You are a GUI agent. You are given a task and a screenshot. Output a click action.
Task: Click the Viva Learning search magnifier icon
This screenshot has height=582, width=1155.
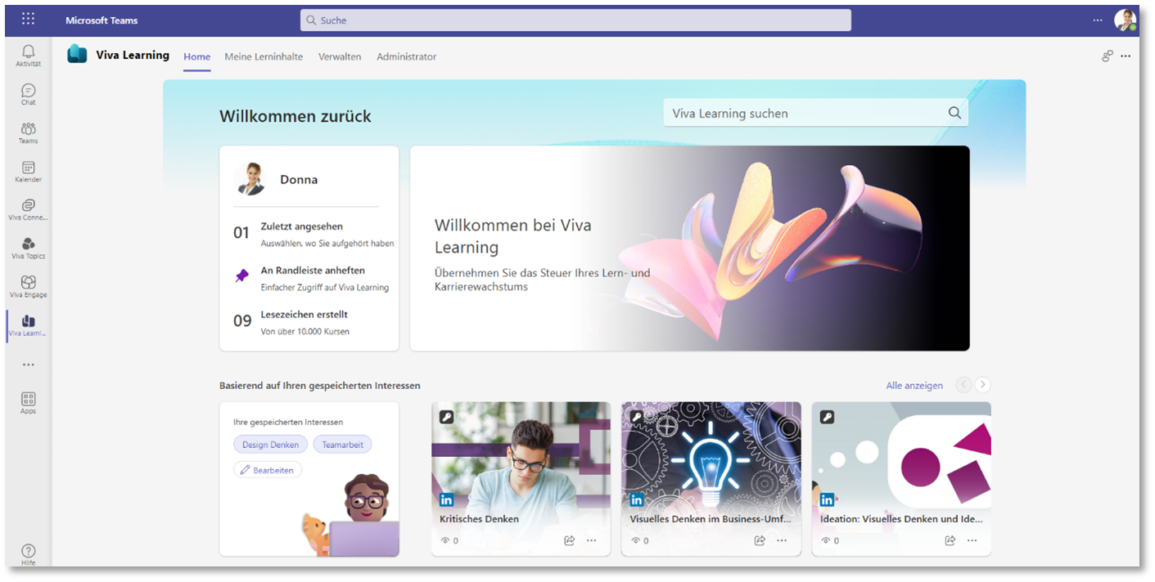[x=954, y=114]
